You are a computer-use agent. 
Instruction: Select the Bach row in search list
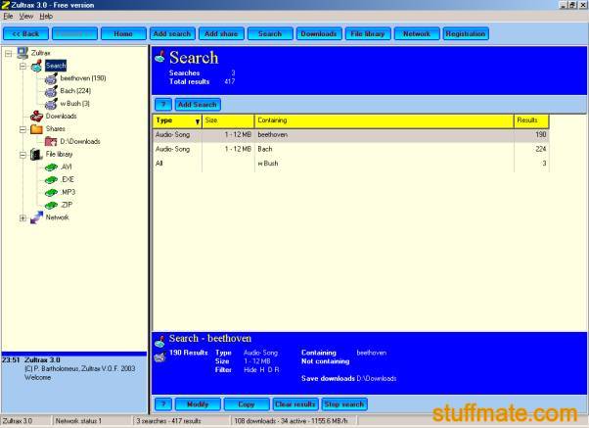pyautogui.click(x=351, y=149)
